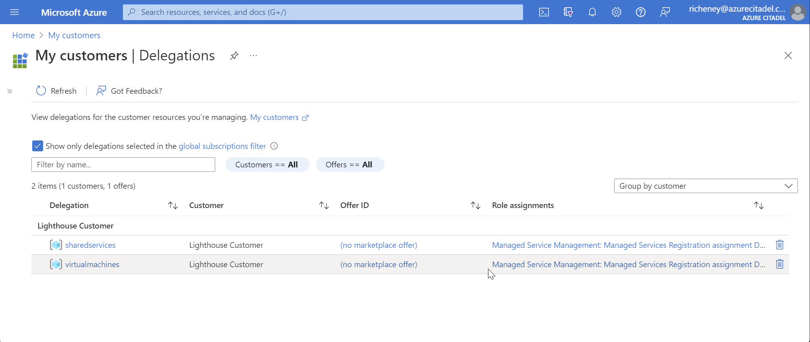Click the info icon beside global subscriptions filter
810x342 pixels.
tap(274, 146)
